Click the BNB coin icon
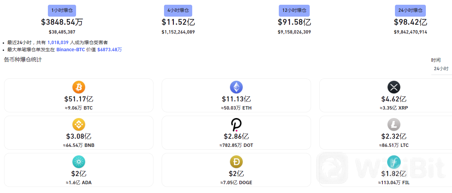Screen dimensions: 452x193 [x=79, y=125]
